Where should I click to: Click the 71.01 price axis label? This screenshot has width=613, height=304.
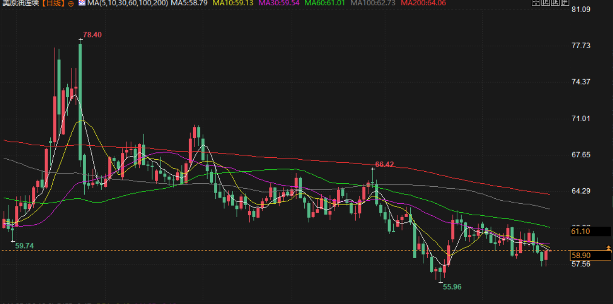click(581, 118)
